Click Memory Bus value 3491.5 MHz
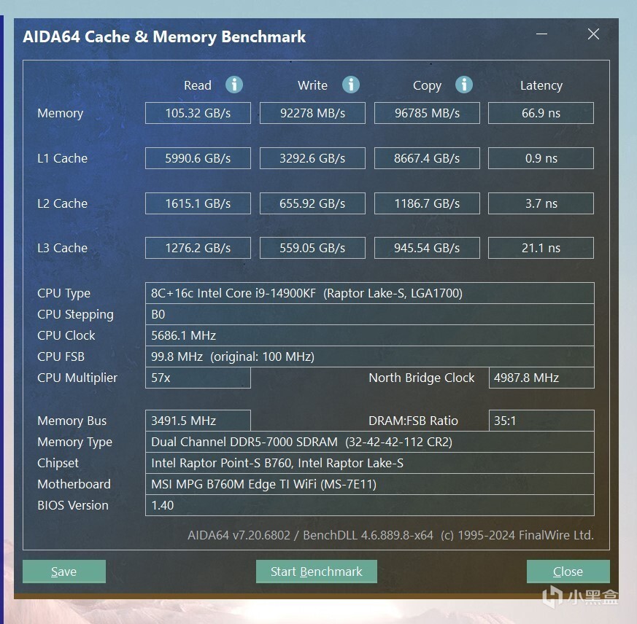Screen dimensions: 637x624 (198, 421)
